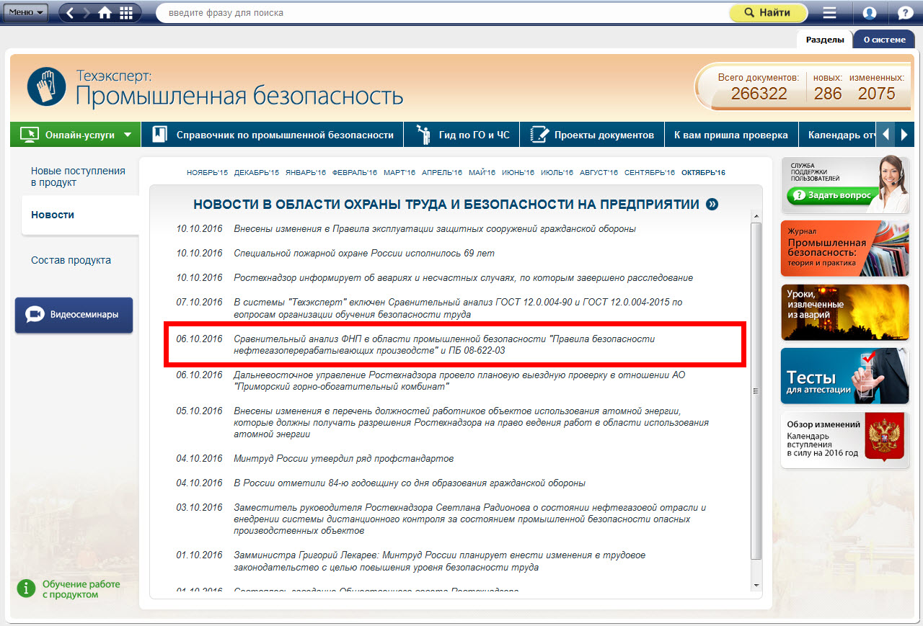This screenshot has height=626, width=923.
Task: Expand the Меню dropdown
Action: click(x=27, y=12)
